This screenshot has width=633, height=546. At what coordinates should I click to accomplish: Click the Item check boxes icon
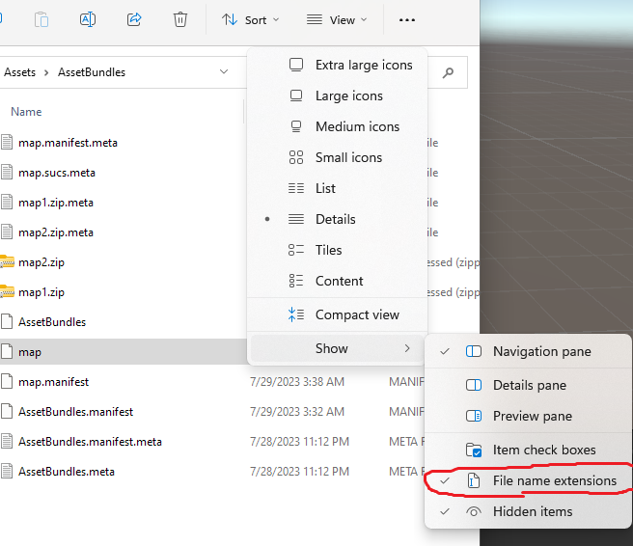(474, 450)
